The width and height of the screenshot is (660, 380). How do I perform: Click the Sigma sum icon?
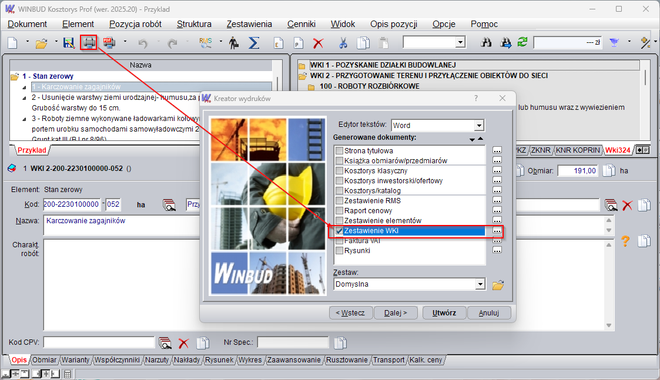click(x=254, y=42)
